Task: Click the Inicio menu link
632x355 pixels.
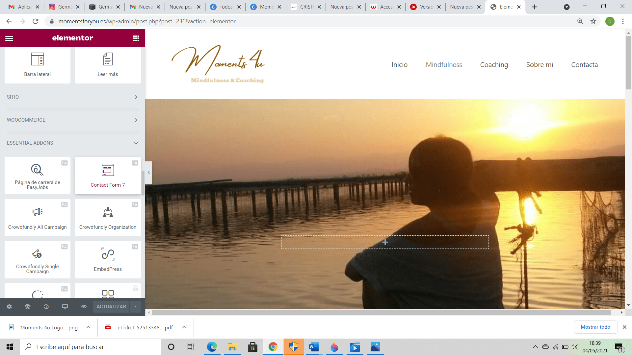Action: (400, 65)
